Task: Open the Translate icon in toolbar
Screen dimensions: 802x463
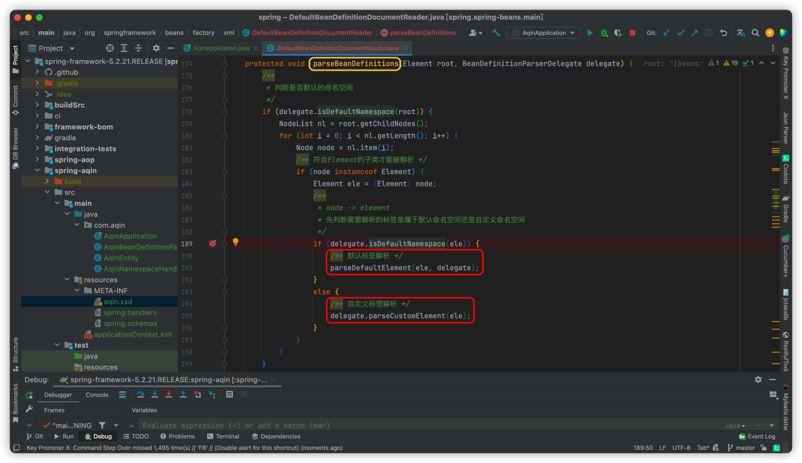Action: tap(741, 33)
